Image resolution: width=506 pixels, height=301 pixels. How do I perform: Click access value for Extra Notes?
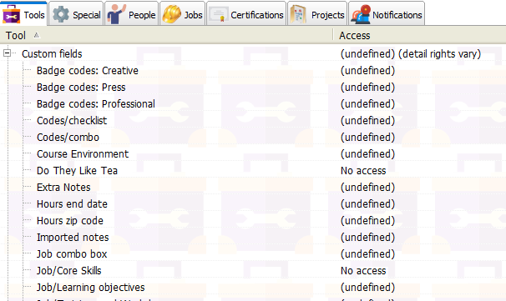tap(367, 188)
